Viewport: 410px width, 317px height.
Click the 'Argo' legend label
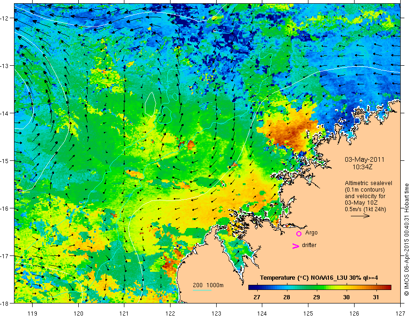click(x=311, y=233)
